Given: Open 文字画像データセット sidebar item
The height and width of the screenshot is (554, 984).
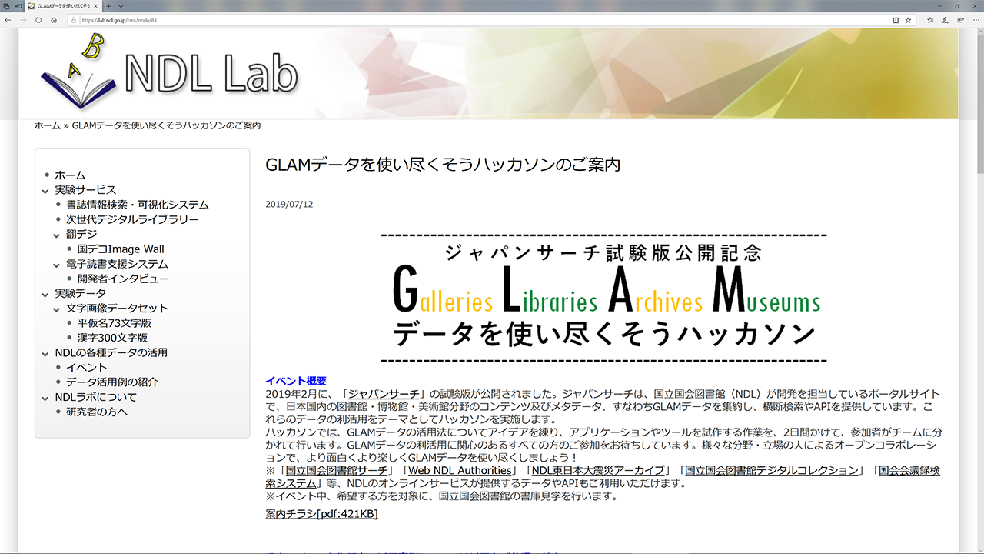Looking at the screenshot, I should [117, 309].
